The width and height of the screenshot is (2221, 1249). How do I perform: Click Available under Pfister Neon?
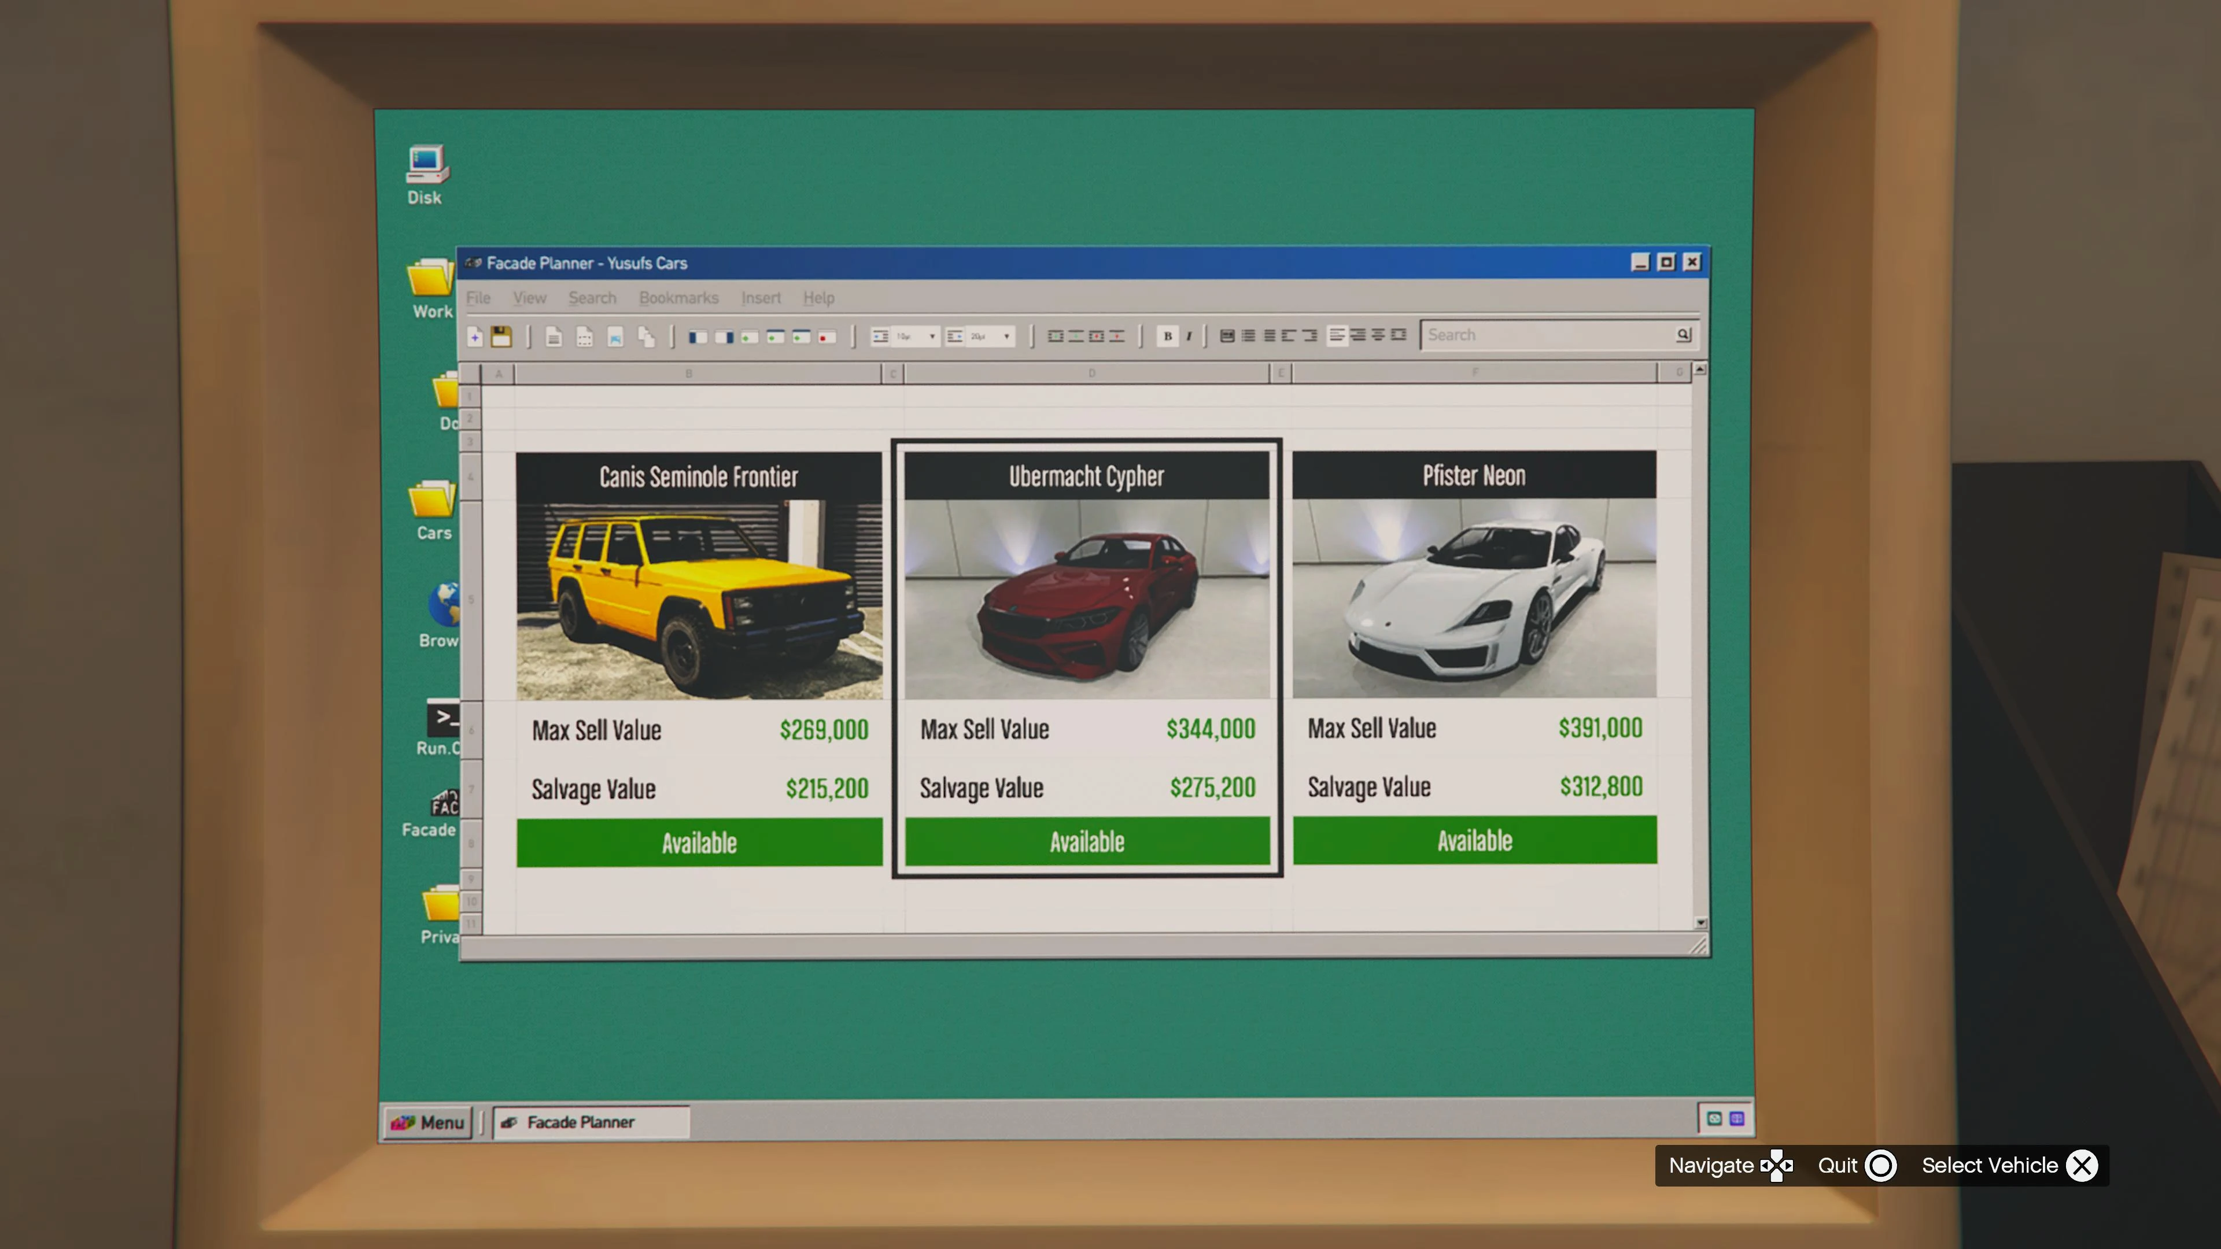tap(1474, 840)
